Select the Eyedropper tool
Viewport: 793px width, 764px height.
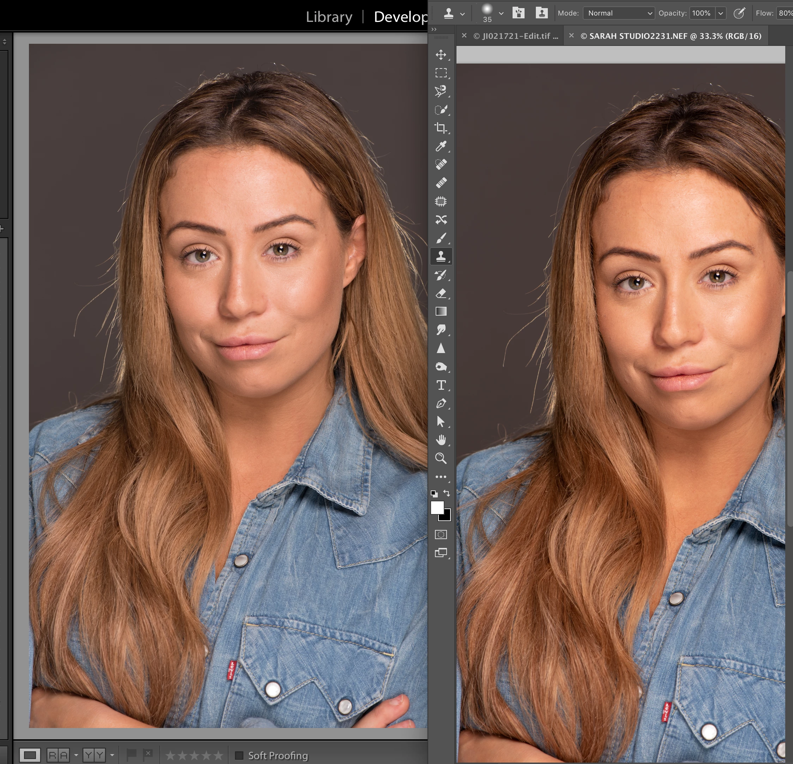(441, 146)
